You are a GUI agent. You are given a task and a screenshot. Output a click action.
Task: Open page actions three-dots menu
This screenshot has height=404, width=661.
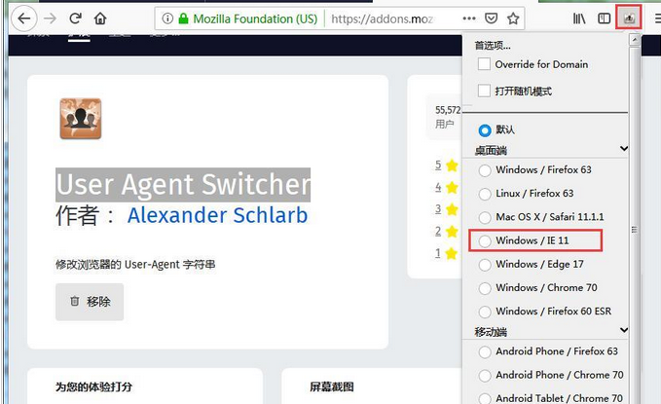[x=469, y=18]
